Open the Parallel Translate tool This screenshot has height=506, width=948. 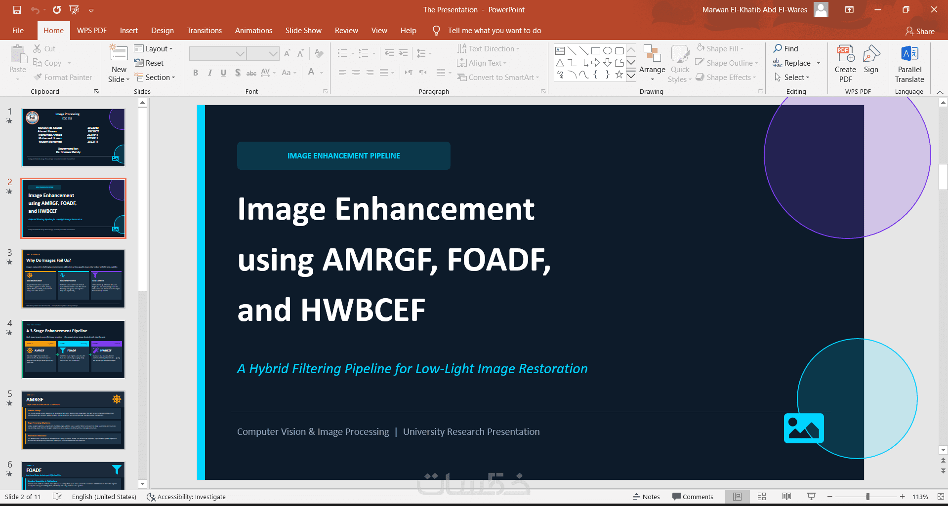click(909, 64)
